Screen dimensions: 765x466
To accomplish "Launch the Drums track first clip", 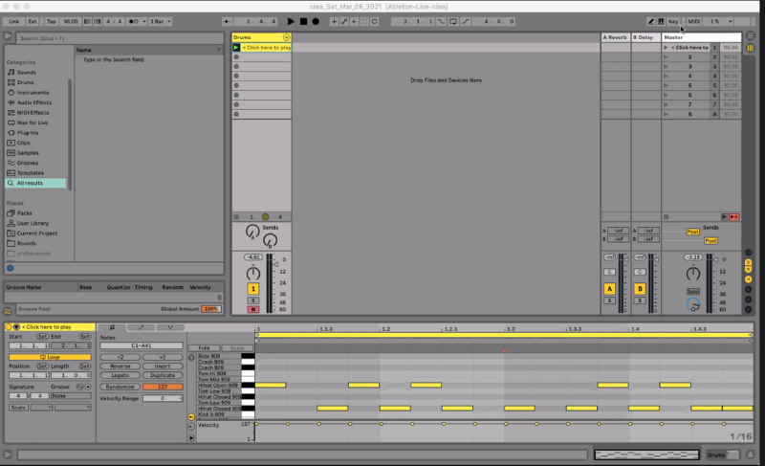I will [x=237, y=47].
